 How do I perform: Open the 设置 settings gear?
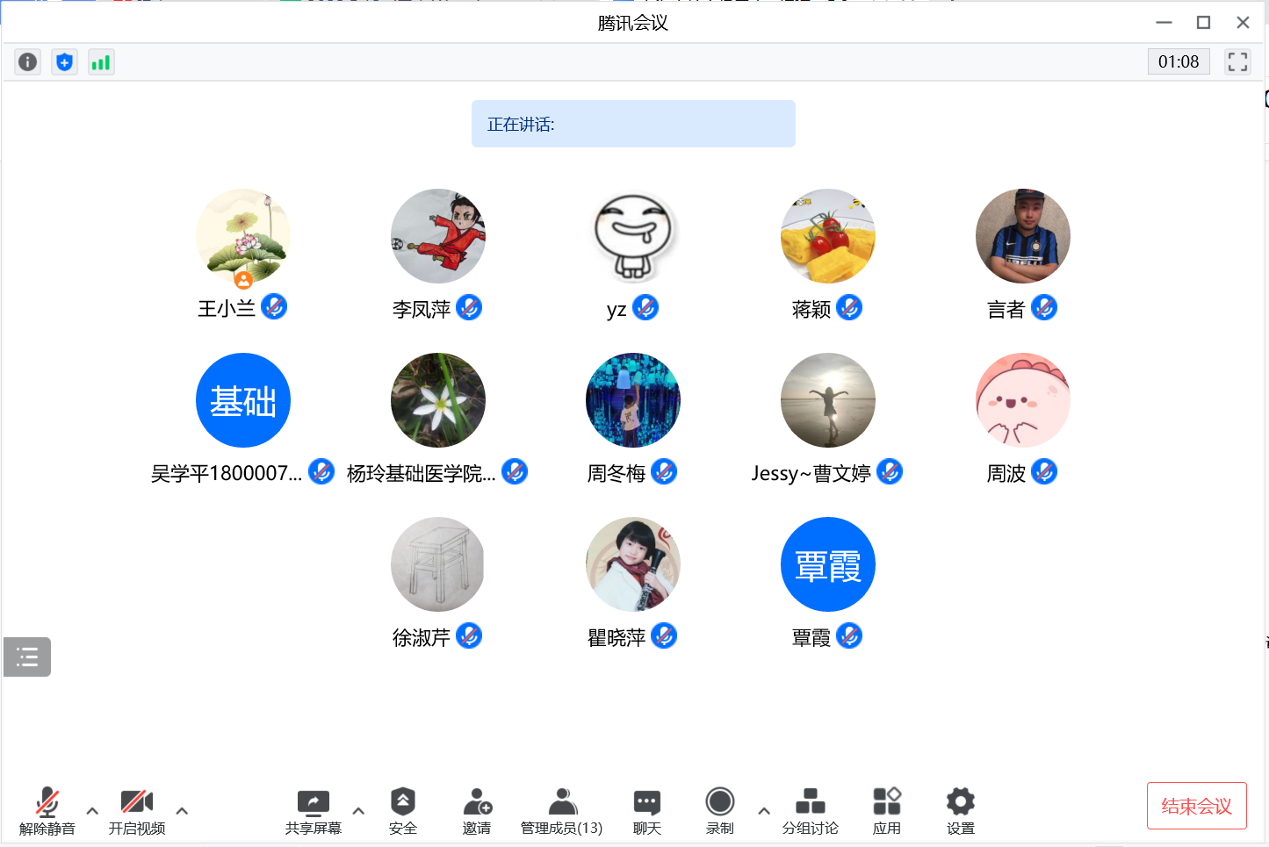click(x=960, y=810)
